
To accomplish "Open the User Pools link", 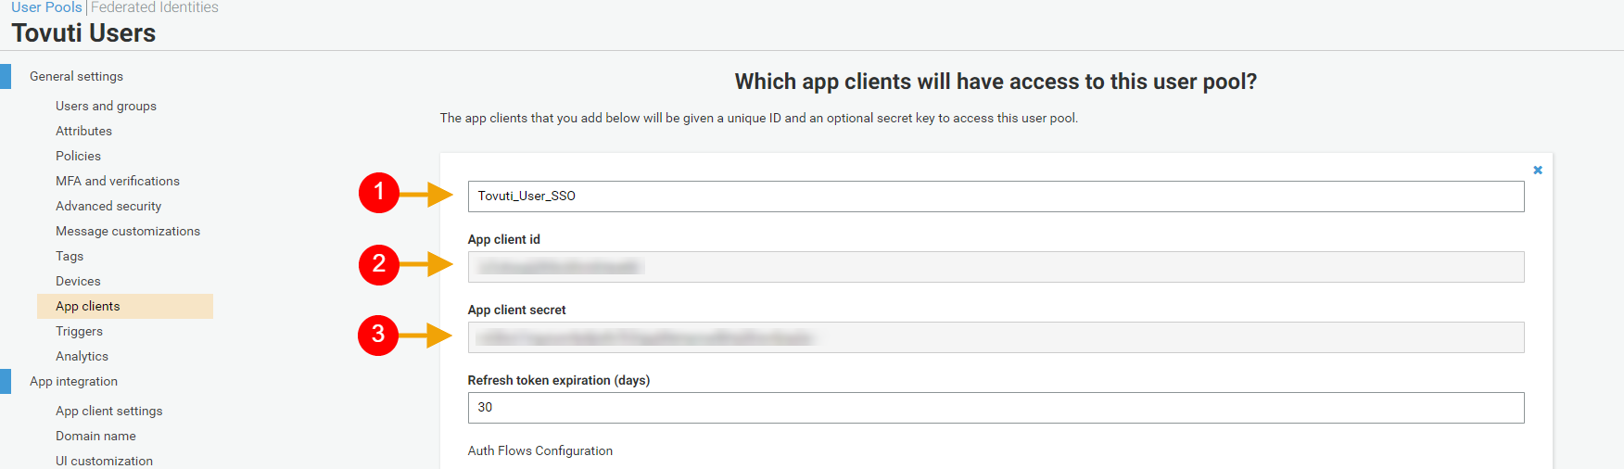I will [x=46, y=7].
